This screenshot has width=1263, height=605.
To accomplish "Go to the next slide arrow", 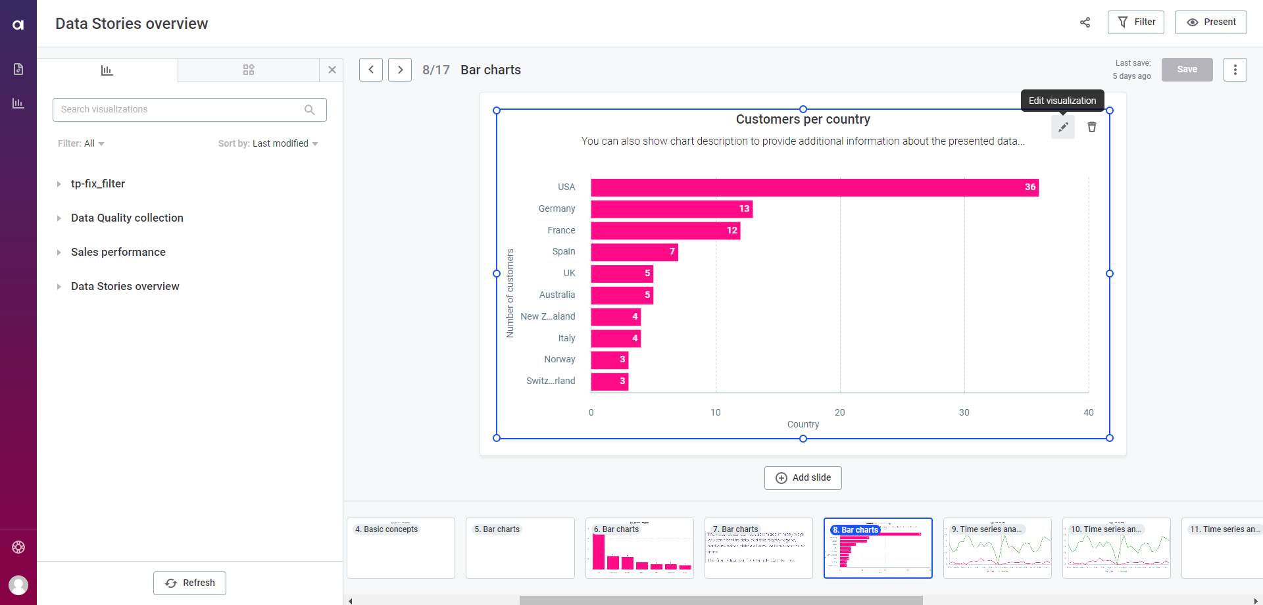I will 400,70.
